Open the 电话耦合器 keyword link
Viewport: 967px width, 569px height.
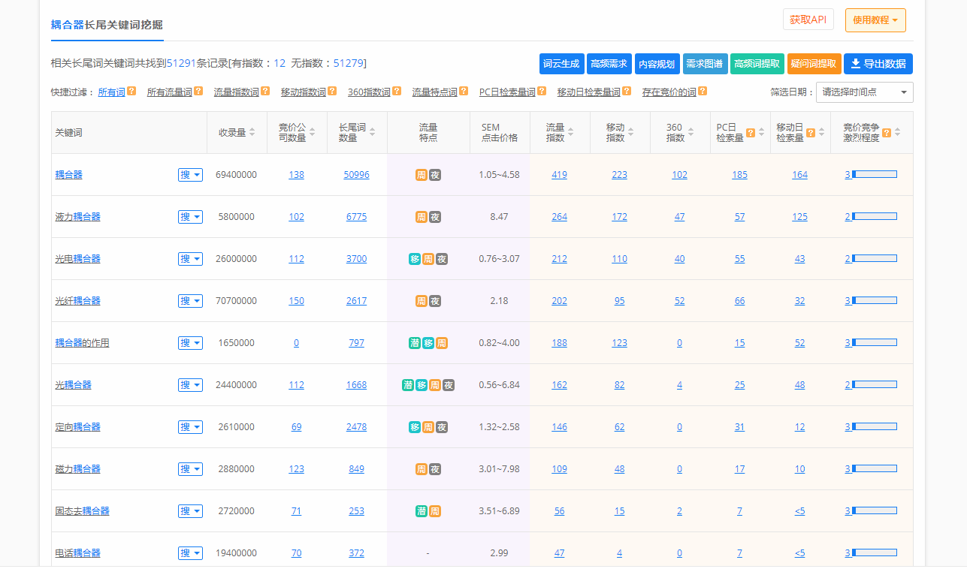tap(78, 553)
